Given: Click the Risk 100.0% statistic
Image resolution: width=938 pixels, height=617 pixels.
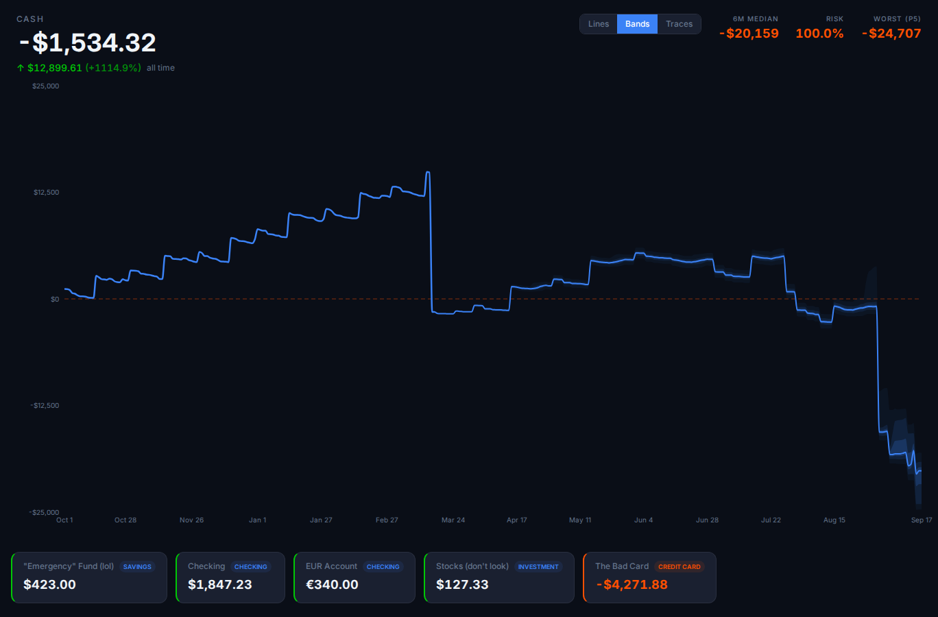Looking at the screenshot, I should pos(819,34).
